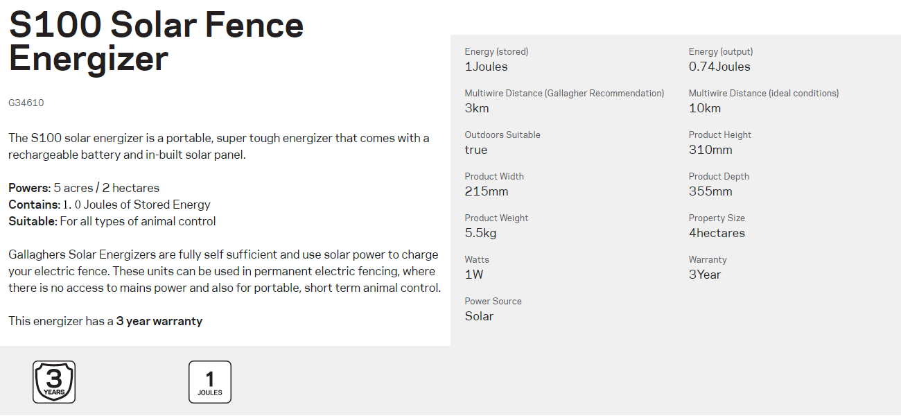Screen dimensions: 901x416
Task: Select the G34610 product code
Action: click(x=26, y=103)
